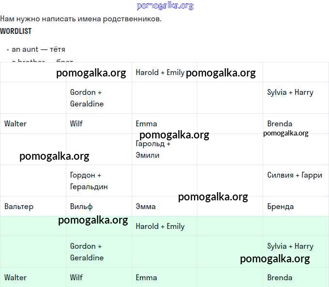Select 'Gordon + Geraldine' cell in white table
This screenshot has height=287, width=329.
[87, 98]
